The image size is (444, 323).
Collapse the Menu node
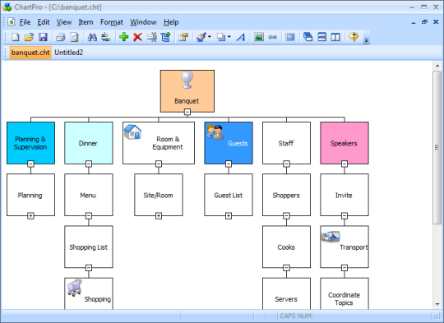point(89,216)
